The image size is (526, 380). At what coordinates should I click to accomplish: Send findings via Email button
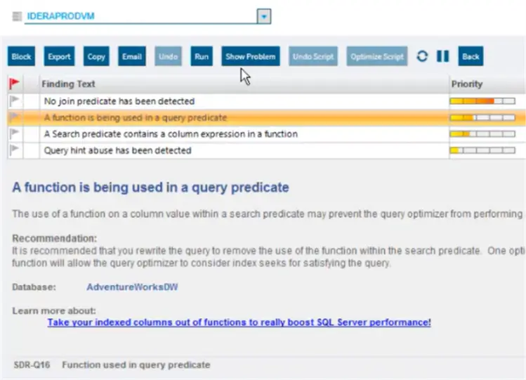(x=132, y=56)
